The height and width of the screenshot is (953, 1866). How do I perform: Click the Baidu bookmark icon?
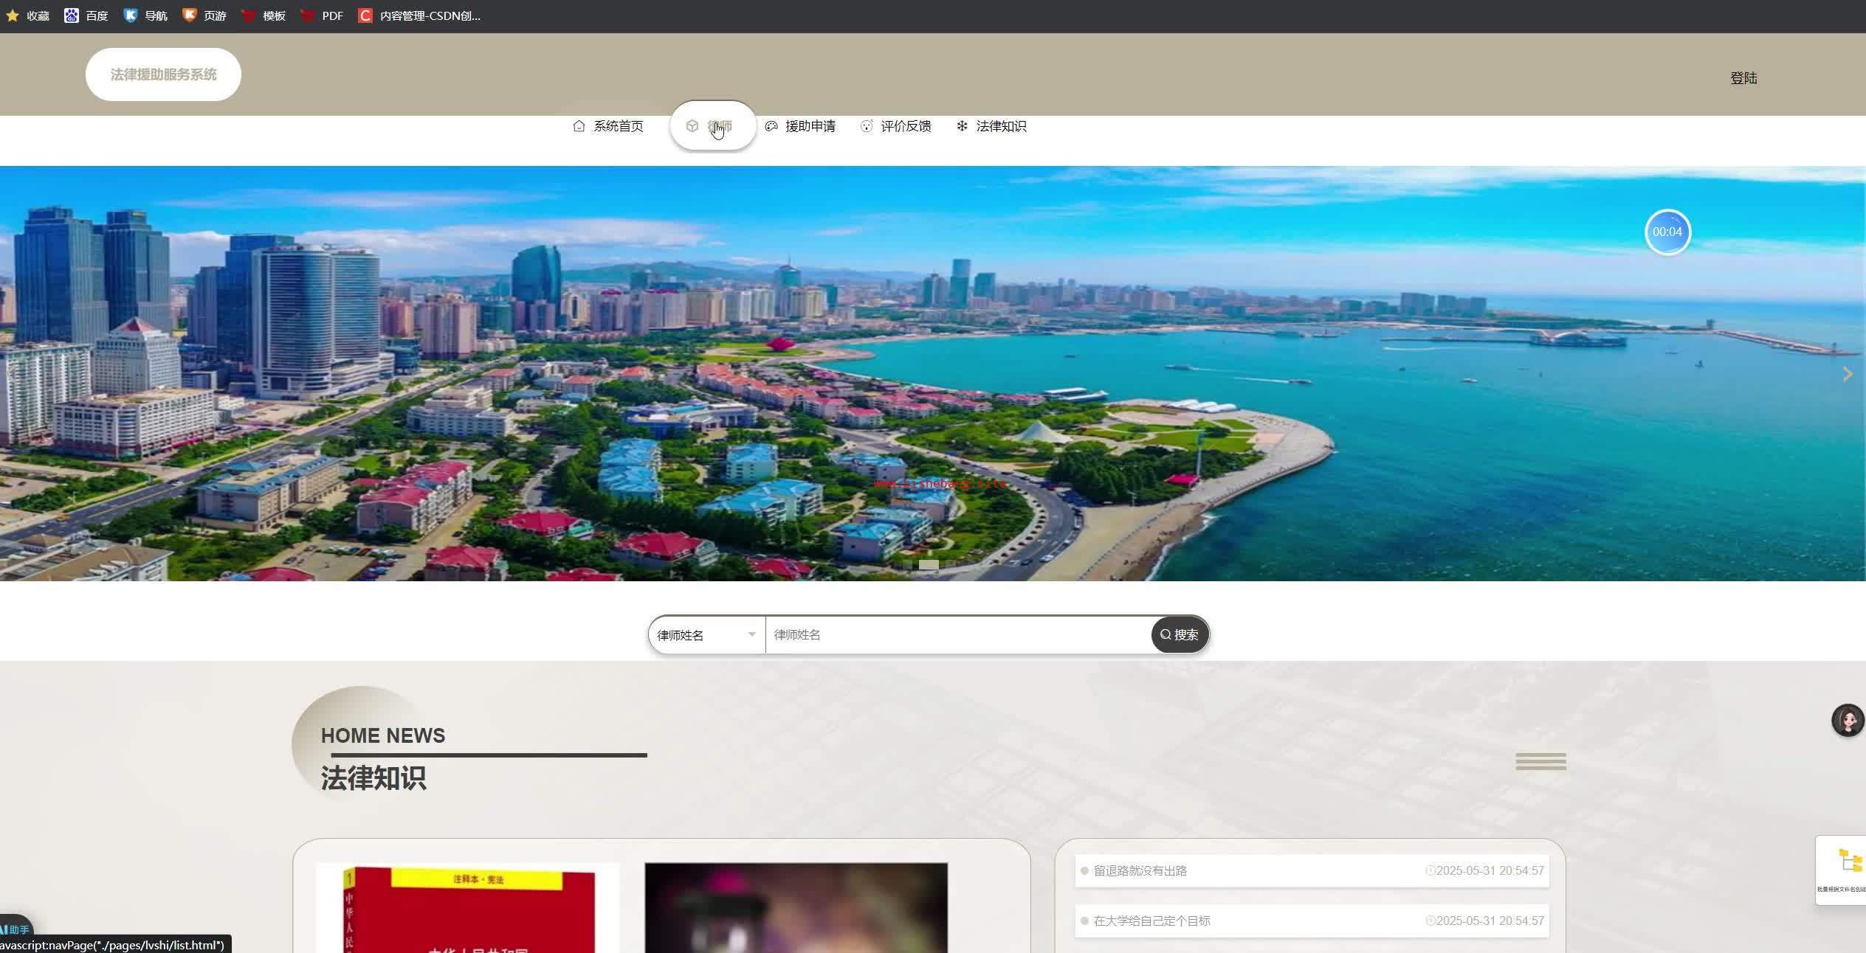71,15
